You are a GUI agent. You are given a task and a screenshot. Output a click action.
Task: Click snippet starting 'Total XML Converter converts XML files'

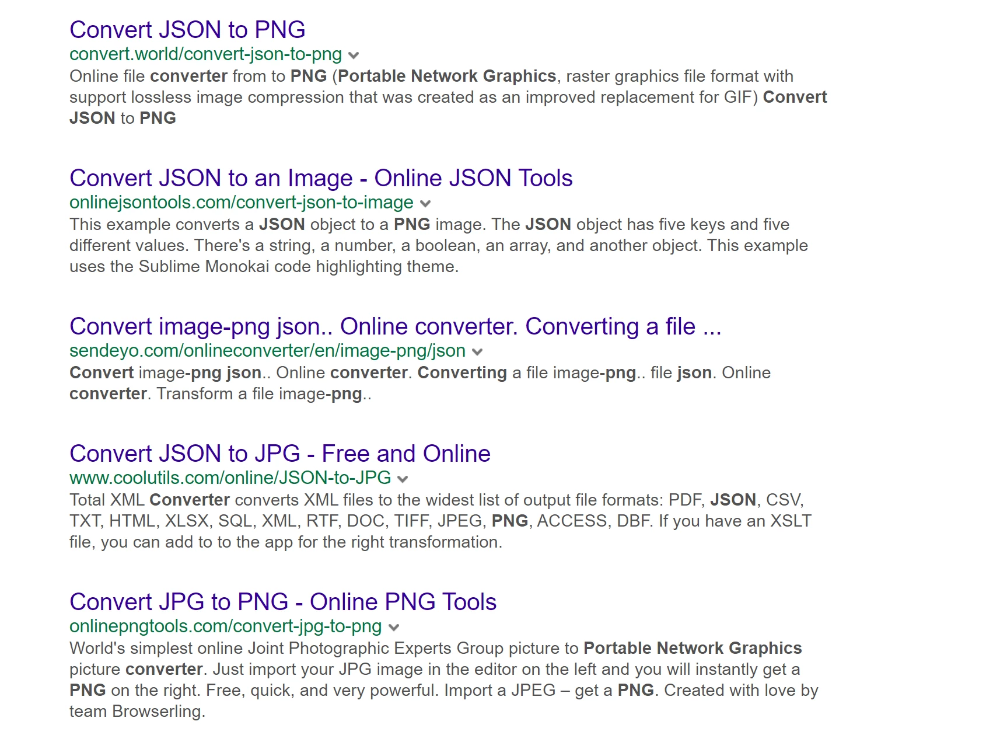[440, 521]
